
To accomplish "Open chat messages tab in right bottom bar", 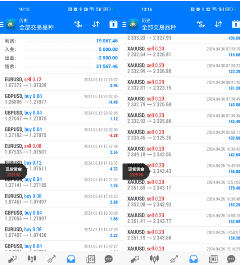I will (x=231, y=259).
